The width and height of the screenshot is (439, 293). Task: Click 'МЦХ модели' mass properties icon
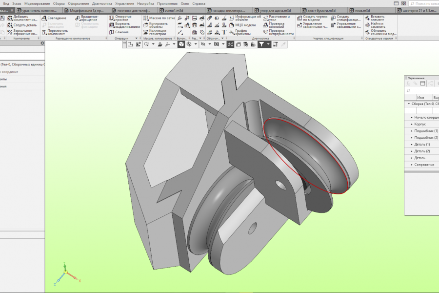(231, 25)
